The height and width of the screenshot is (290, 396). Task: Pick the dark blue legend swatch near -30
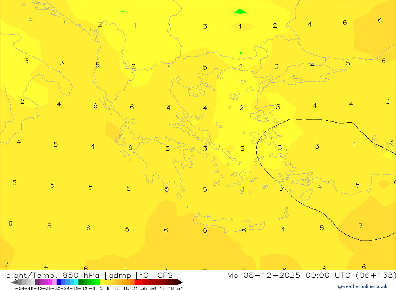[x=59, y=282]
